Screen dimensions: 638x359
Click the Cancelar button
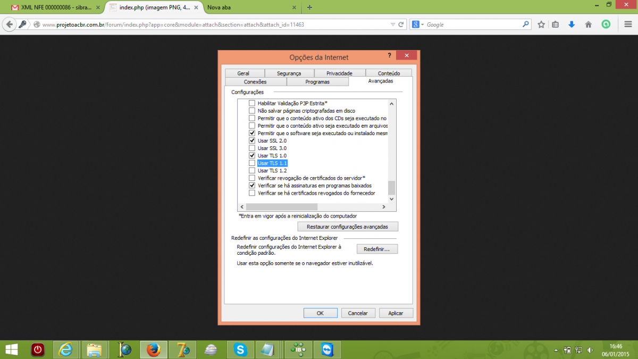click(358, 313)
